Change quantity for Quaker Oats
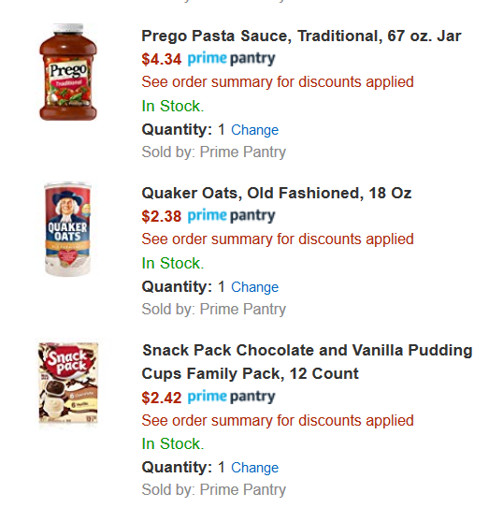Viewport: 503px width, 522px height. click(x=255, y=287)
